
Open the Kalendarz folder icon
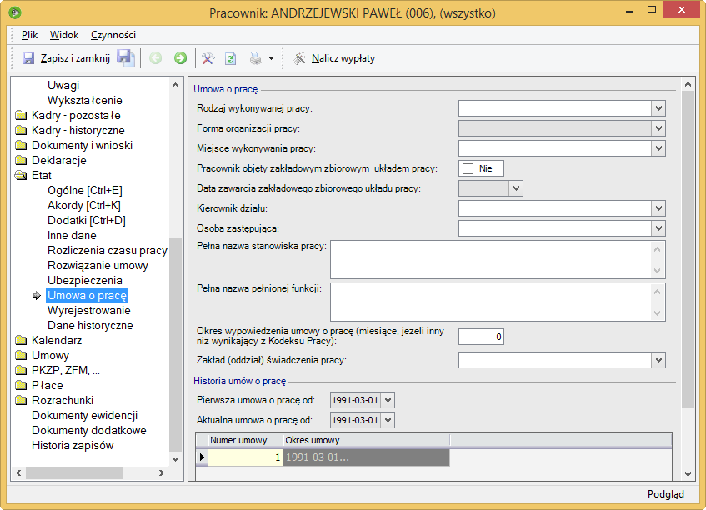pos(21,340)
